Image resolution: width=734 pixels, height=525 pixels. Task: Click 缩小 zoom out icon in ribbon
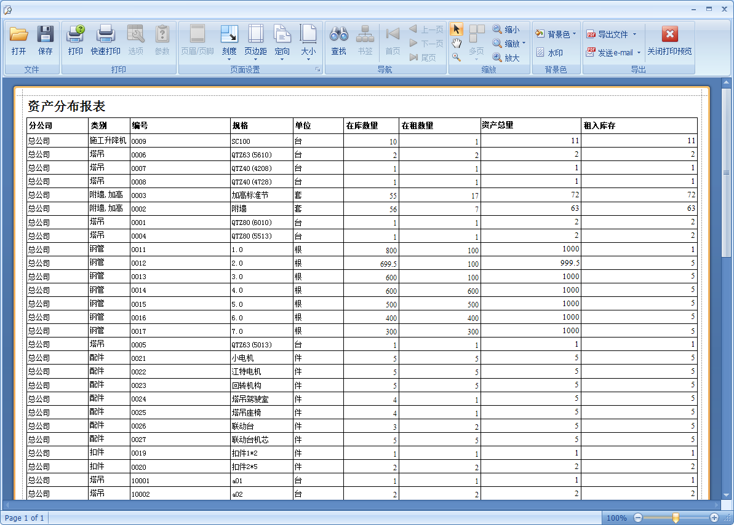[x=506, y=30]
